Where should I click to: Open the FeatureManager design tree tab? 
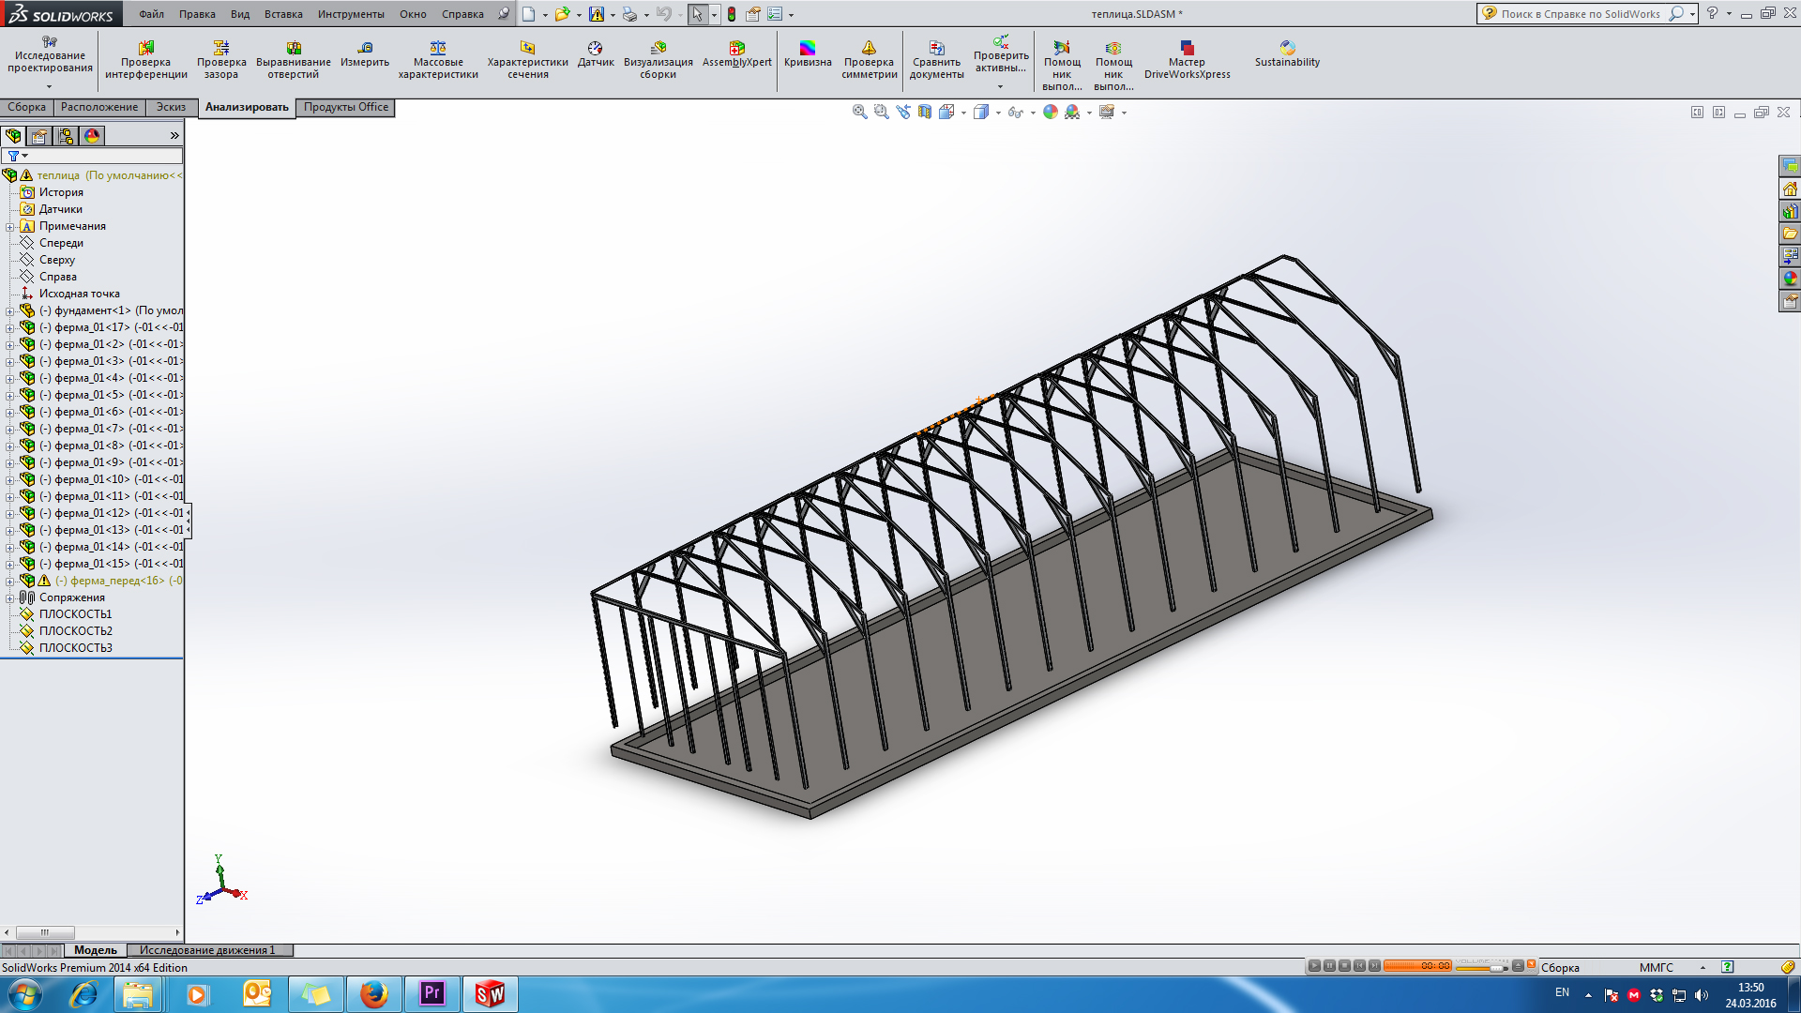(13, 136)
